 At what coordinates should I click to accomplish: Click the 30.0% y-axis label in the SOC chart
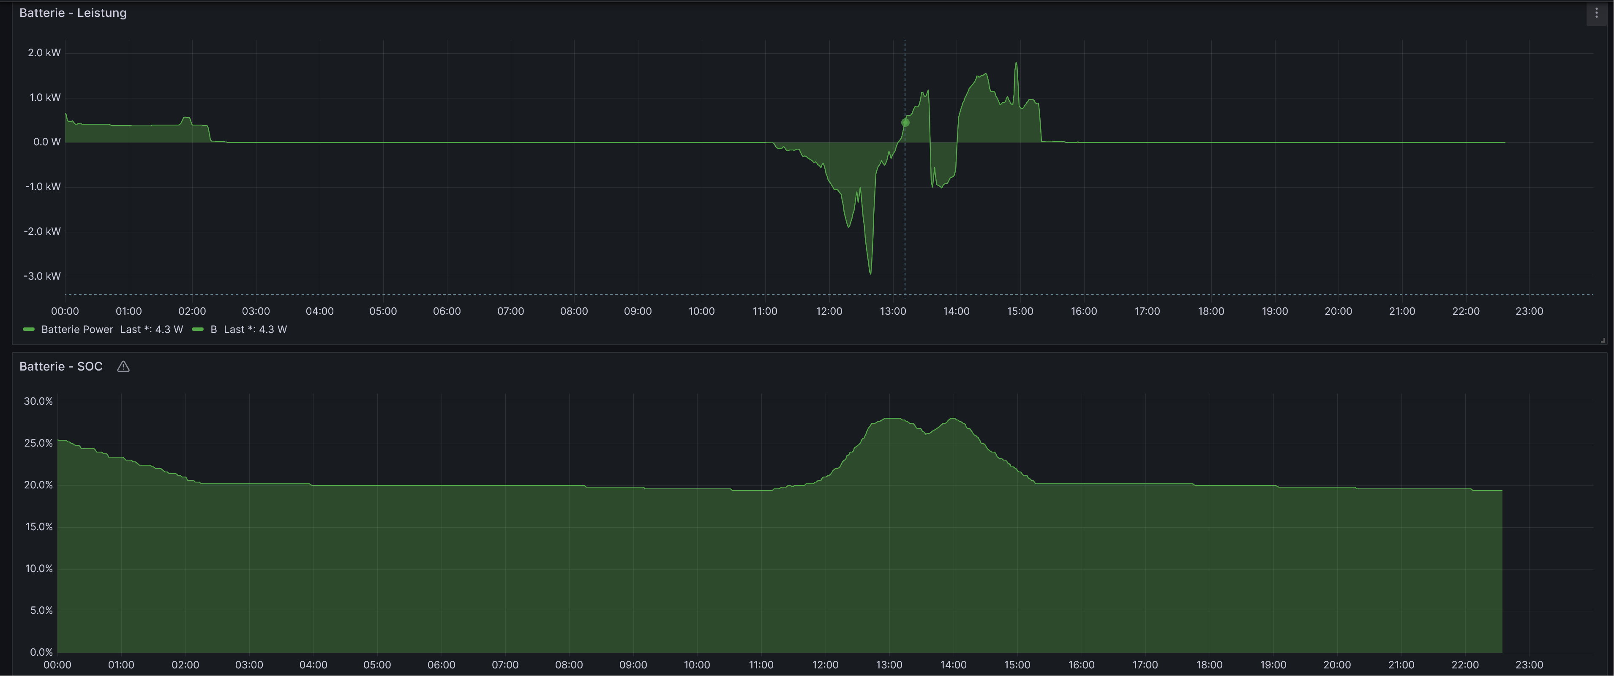(x=38, y=401)
